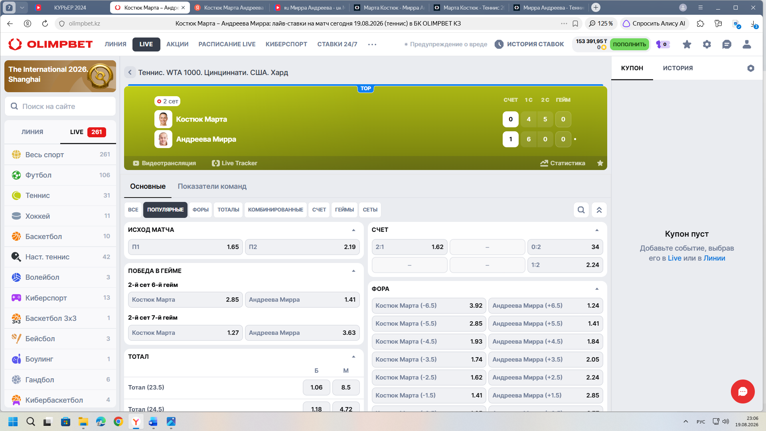Select Баскетбол in the sports sidebar

(61, 237)
